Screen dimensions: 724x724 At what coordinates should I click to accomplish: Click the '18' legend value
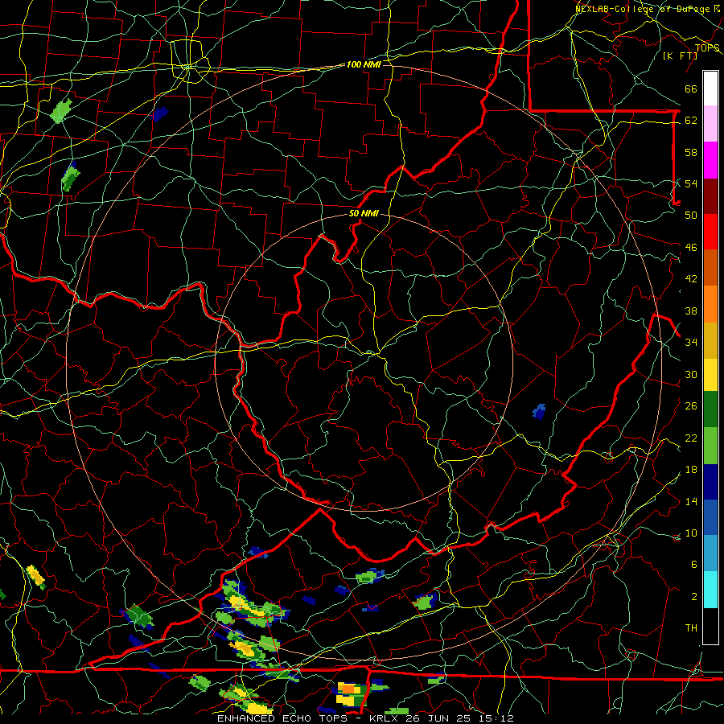(x=691, y=470)
